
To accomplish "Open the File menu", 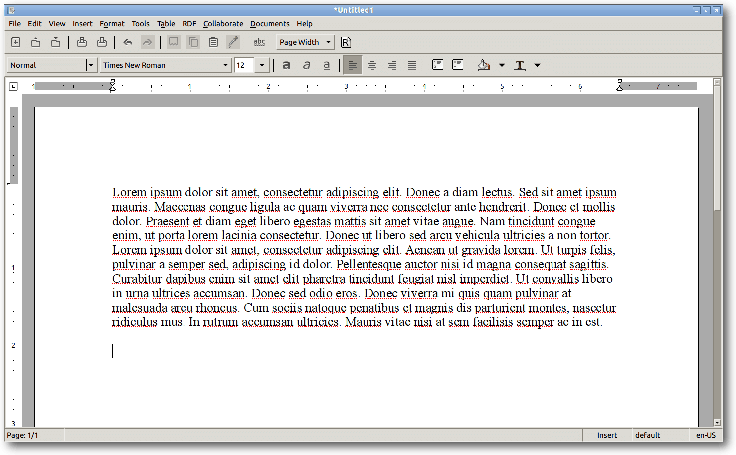I will tap(15, 24).
